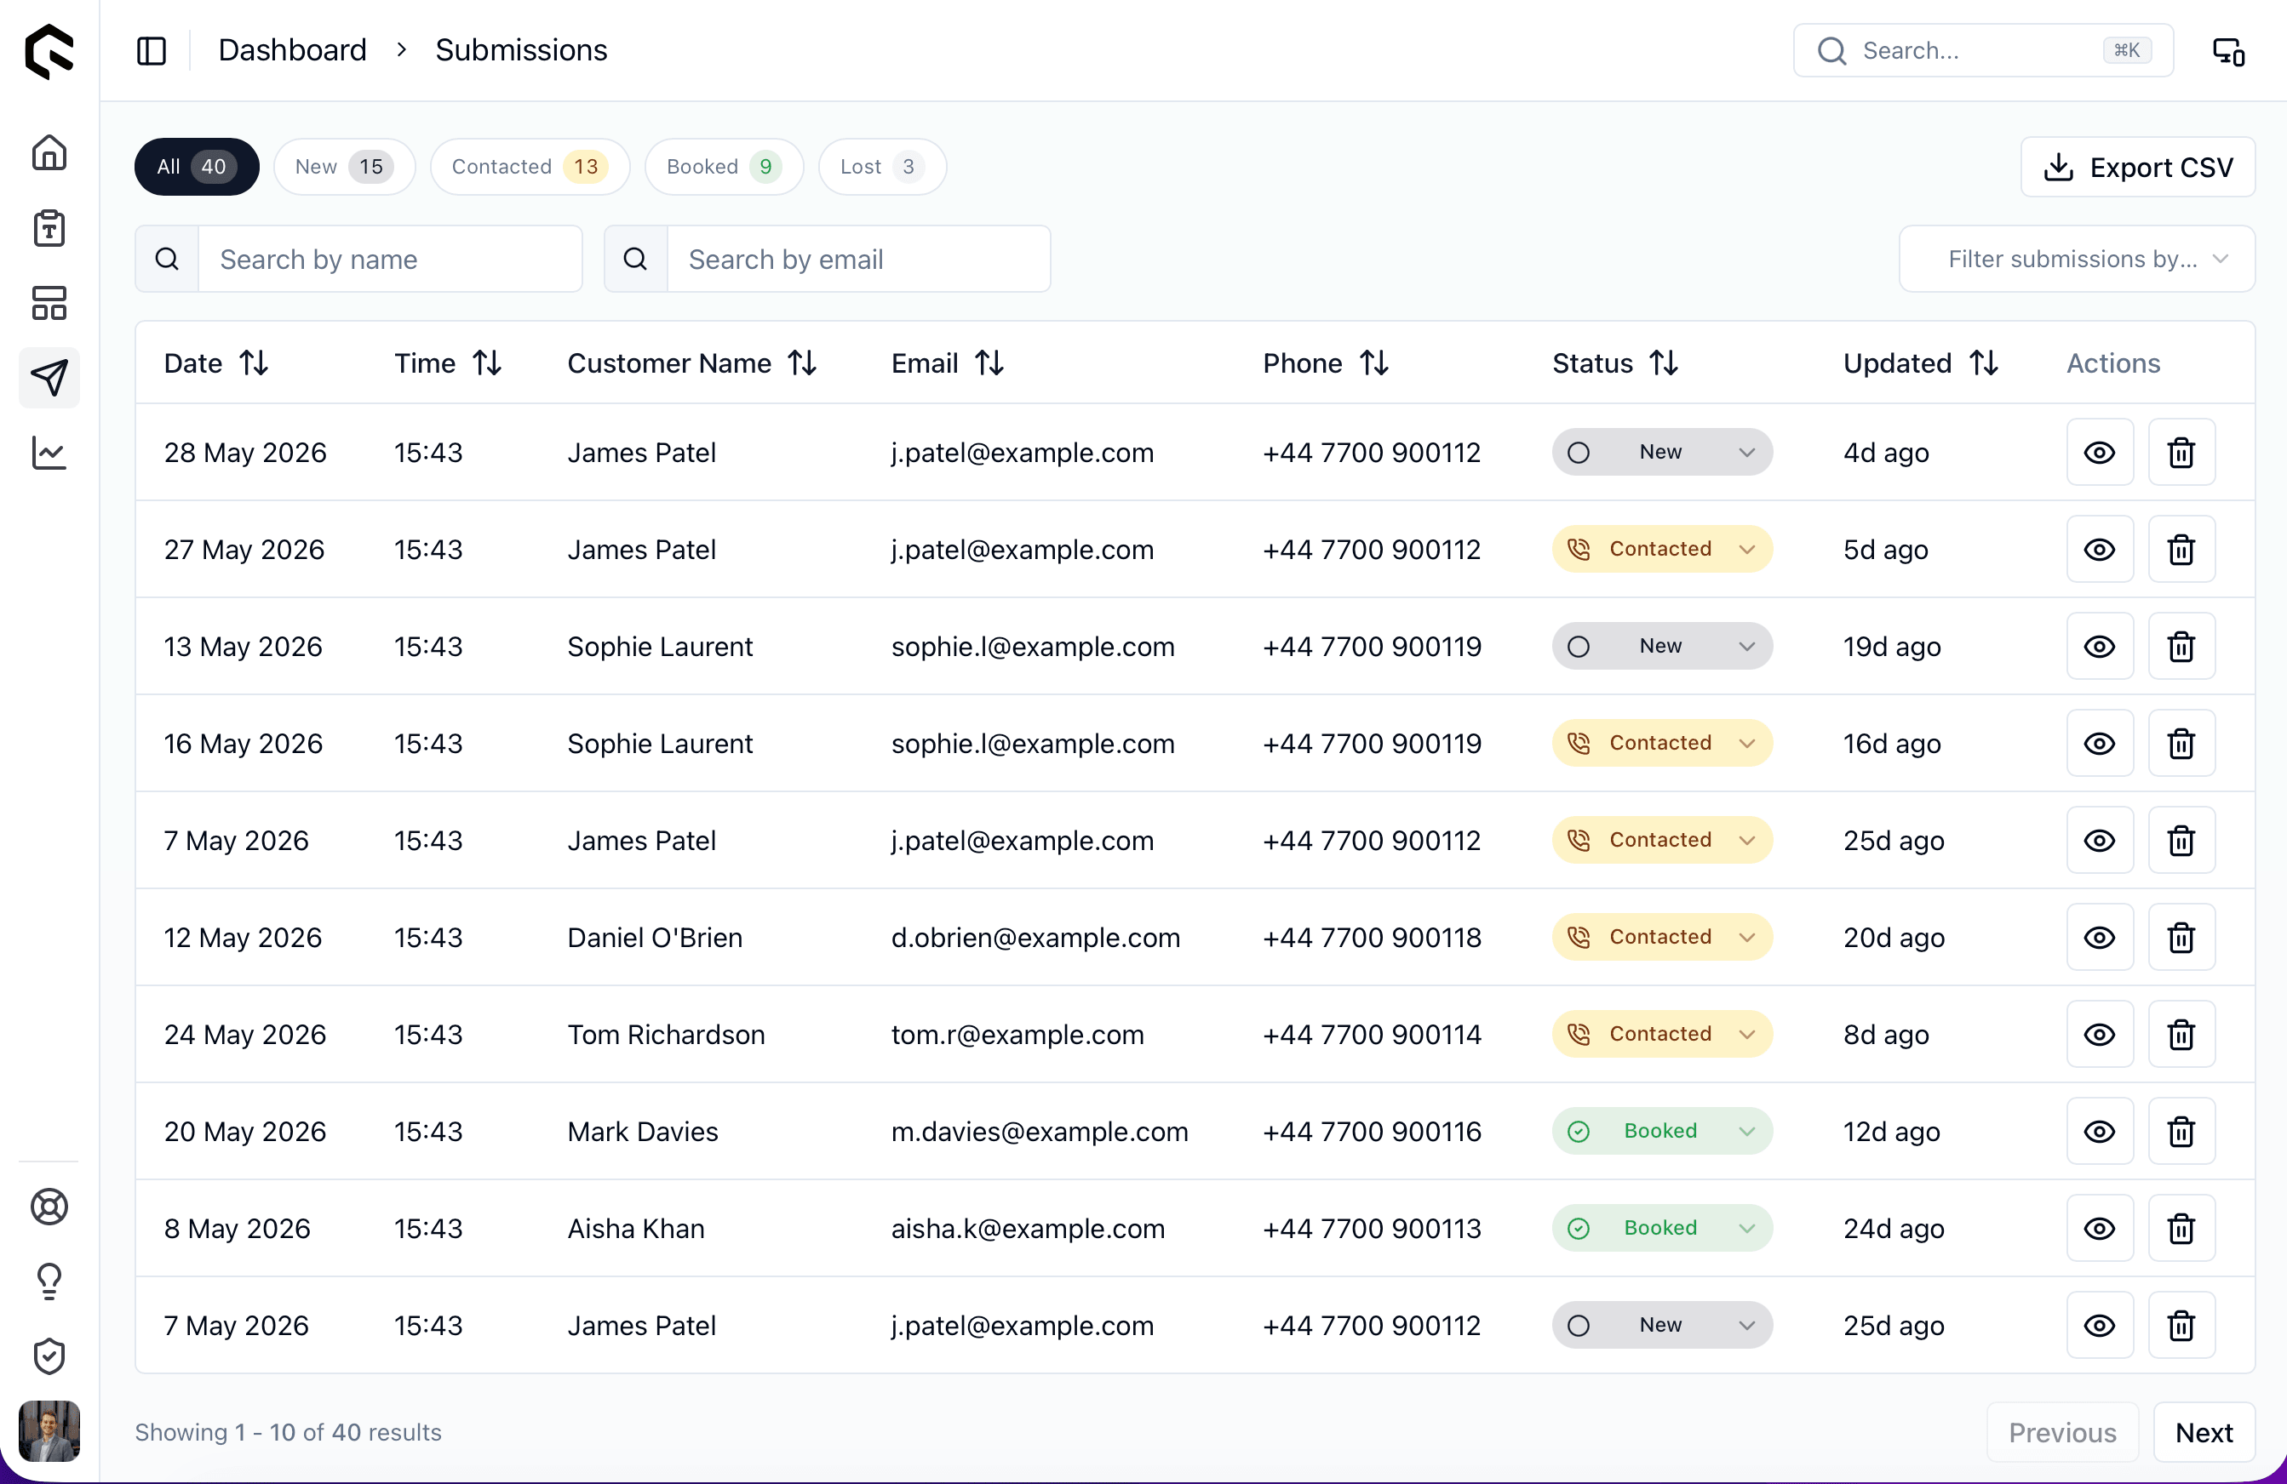
Task: Go to Dashboard breadcrumb
Action: pos(292,50)
